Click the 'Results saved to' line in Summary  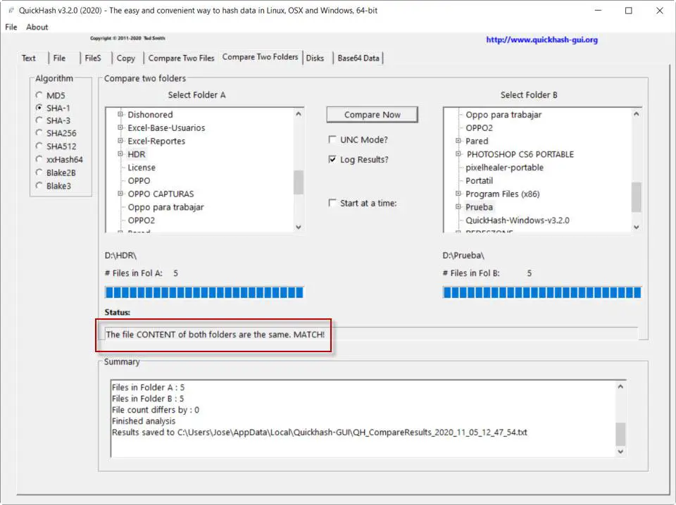click(320, 432)
